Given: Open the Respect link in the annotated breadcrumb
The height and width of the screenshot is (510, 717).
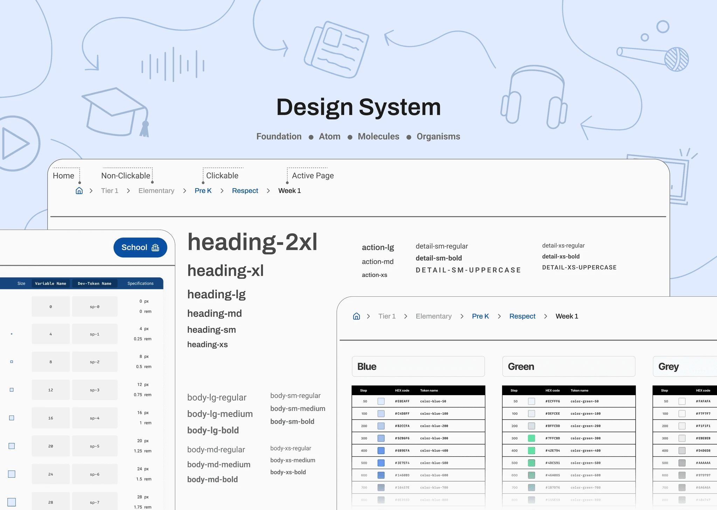Looking at the screenshot, I should 245,191.
